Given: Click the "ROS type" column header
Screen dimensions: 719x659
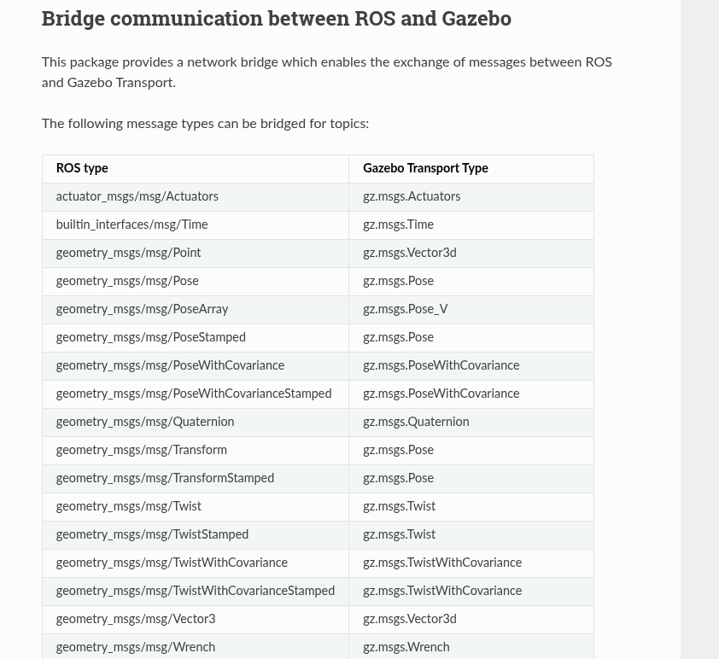Looking at the screenshot, I should 82,168.
